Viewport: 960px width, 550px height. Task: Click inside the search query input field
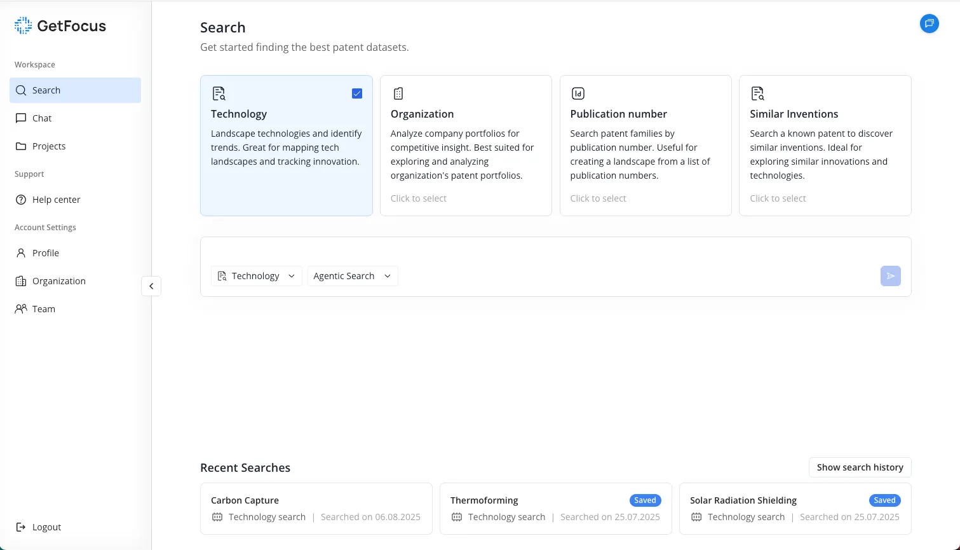(556, 252)
